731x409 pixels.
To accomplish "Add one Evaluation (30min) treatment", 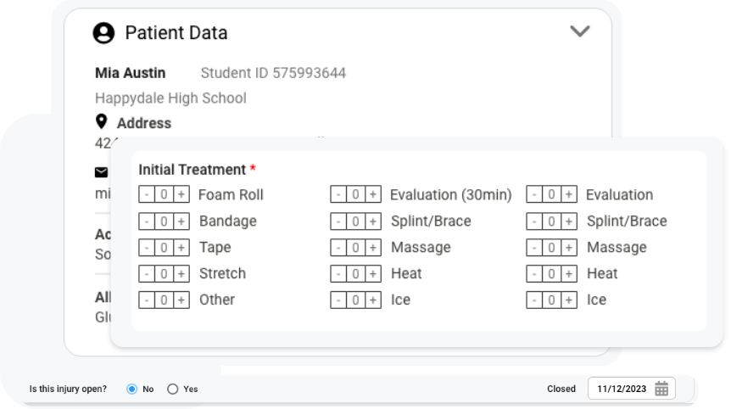I will (x=373, y=194).
